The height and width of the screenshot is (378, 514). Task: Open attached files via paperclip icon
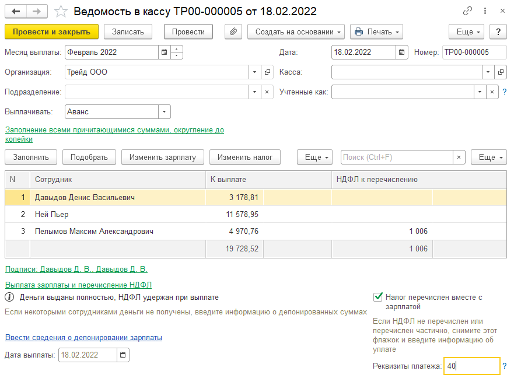[233, 32]
